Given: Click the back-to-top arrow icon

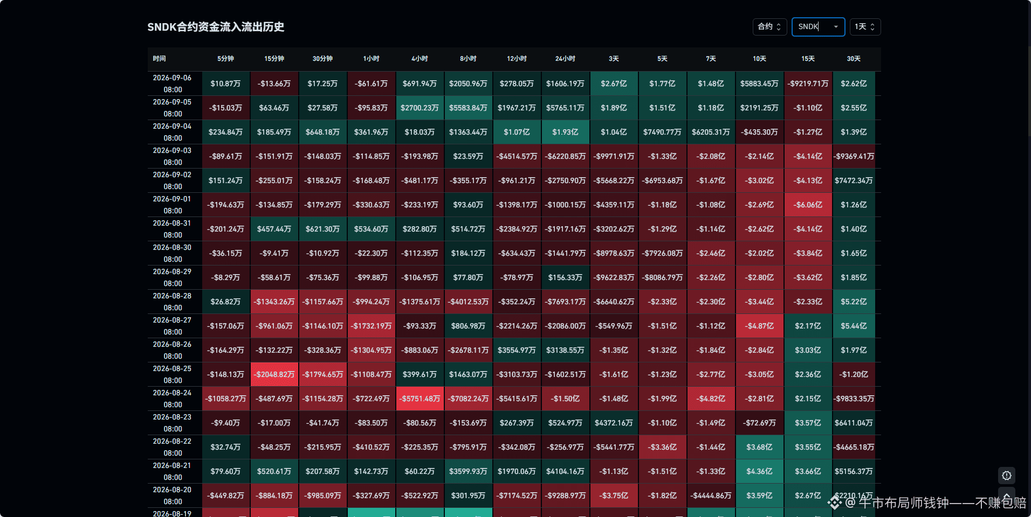Looking at the screenshot, I should pyautogui.click(x=1006, y=495).
